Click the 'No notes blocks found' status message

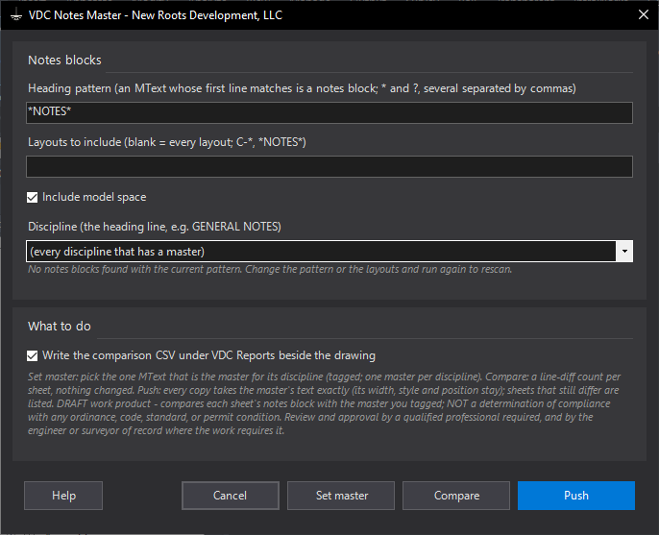click(x=270, y=269)
